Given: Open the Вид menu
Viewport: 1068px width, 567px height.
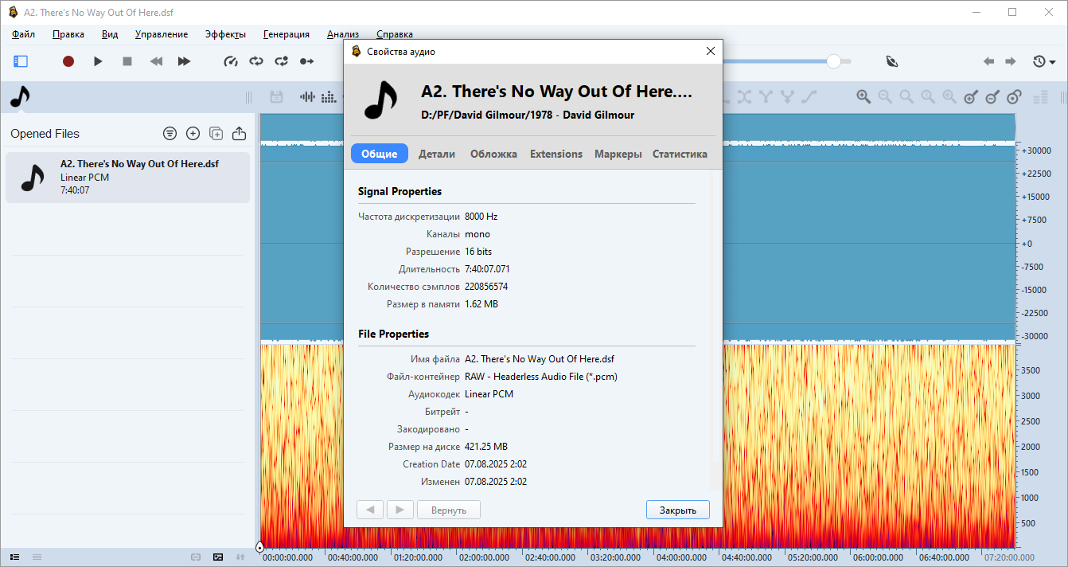Looking at the screenshot, I should (110, 34).
